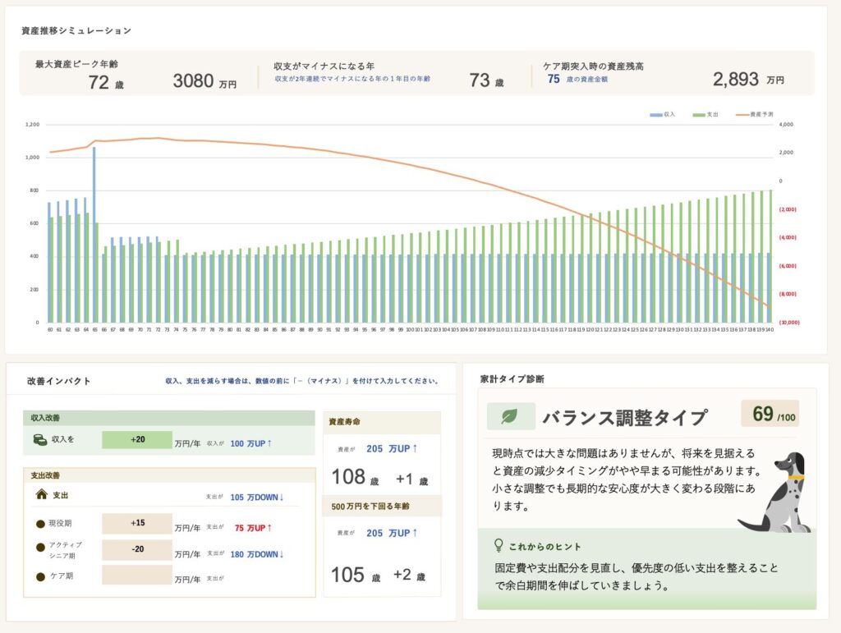Click the brown bullet beside ケア期
The image size is (841, 633).
click(x=39, y=576)
